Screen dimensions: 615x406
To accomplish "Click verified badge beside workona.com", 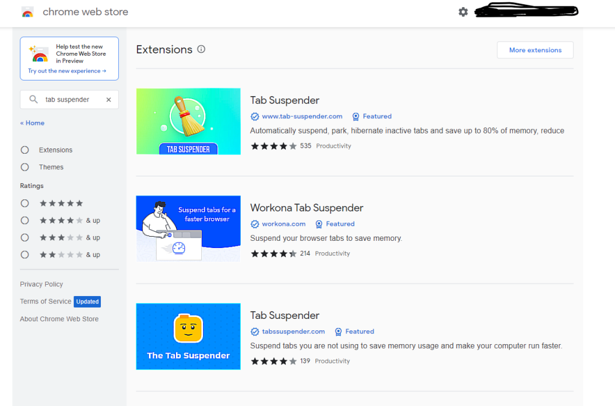I will click(x=255, y=224).
